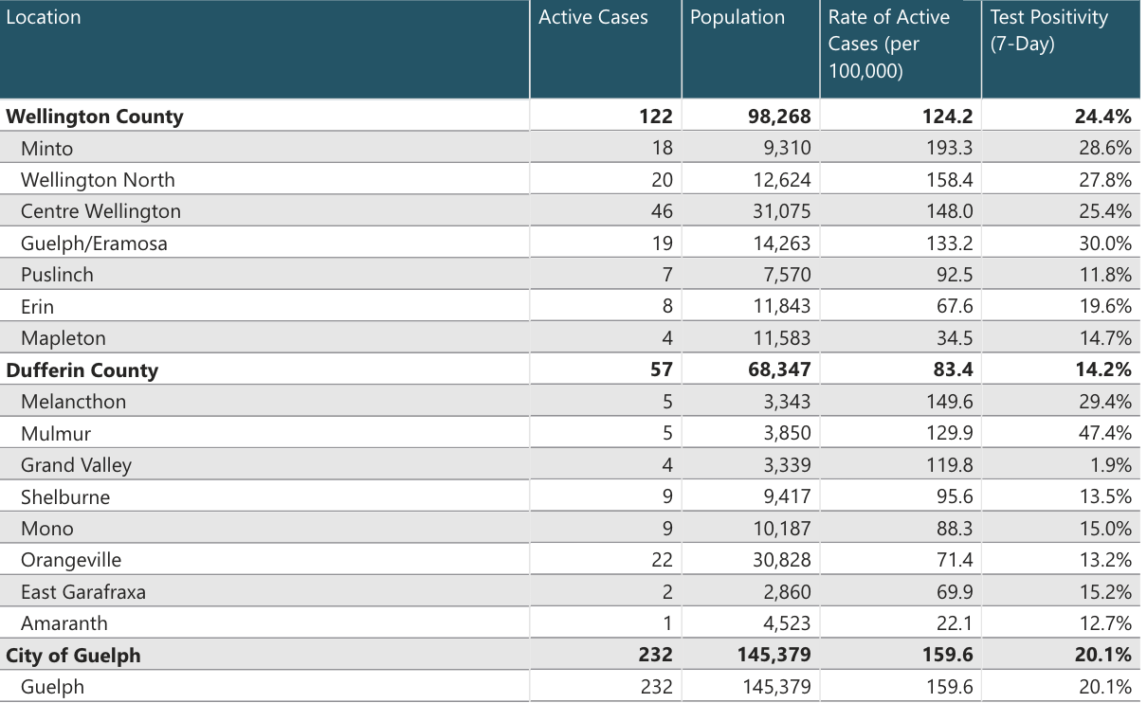Click the Location column header
The height and width of the screenshot is (703, 1147).
[x=44, y=18]
